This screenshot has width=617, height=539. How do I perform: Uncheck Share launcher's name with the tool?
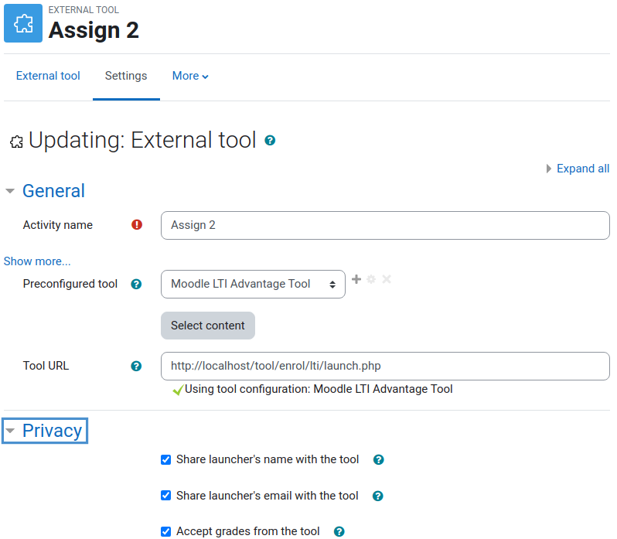pos(166,459)
